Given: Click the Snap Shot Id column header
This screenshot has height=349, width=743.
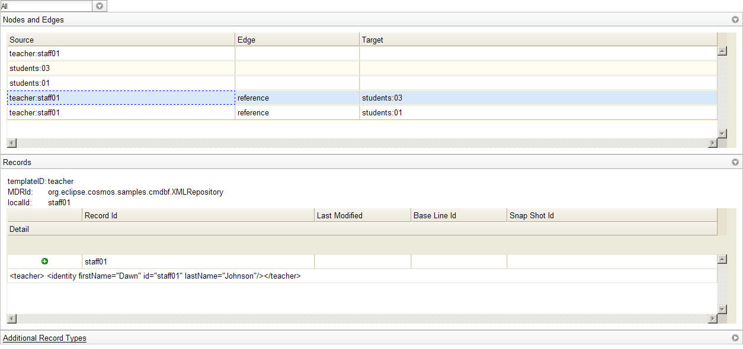Looking at the screenshot, I should 612,215.
